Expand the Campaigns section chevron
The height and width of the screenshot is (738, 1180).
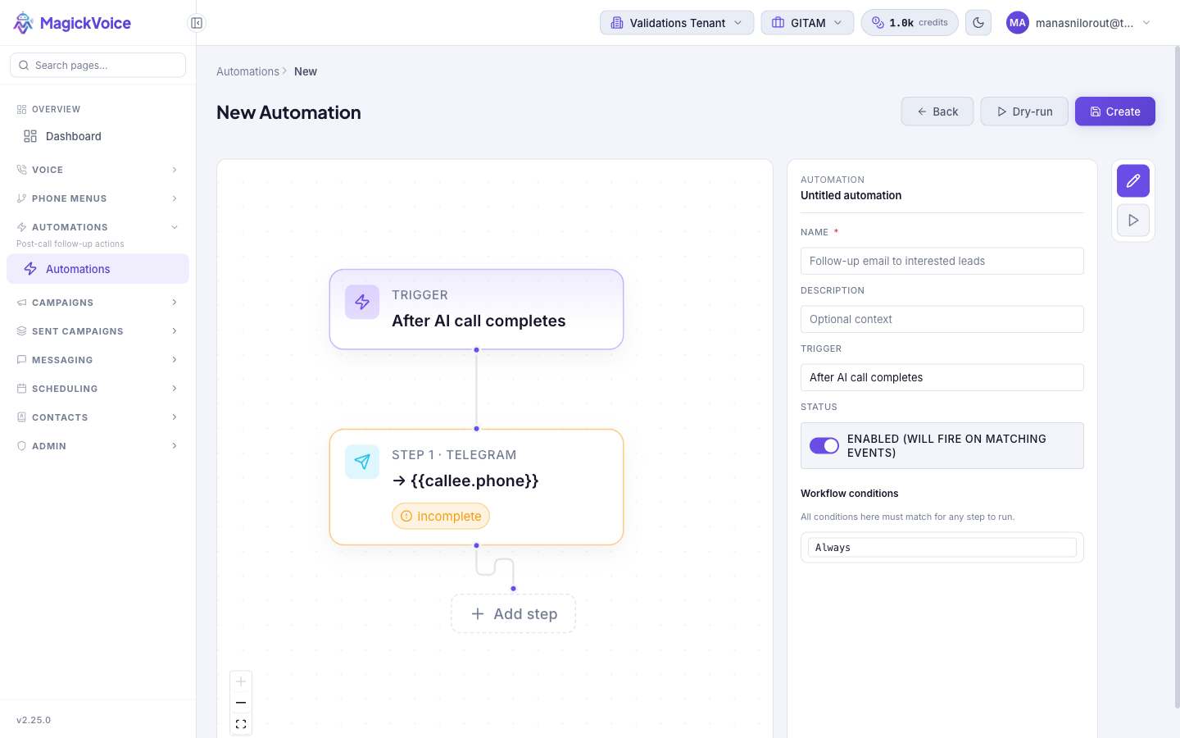pos(175,303)
